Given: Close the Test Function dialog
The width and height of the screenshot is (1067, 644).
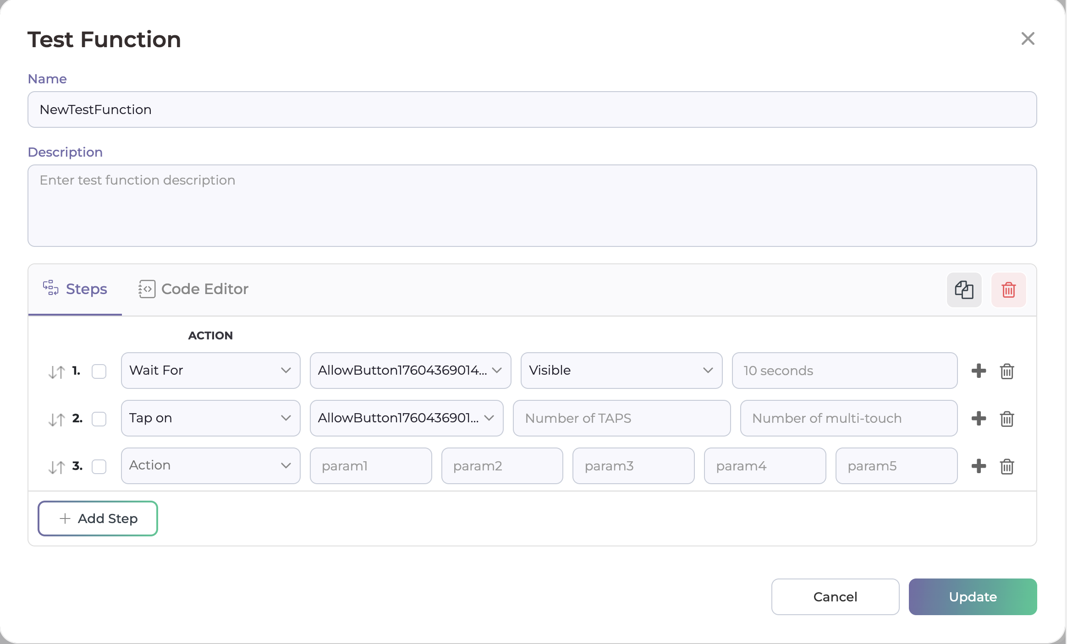Looking at the screenshot, I should (1028, 39).
